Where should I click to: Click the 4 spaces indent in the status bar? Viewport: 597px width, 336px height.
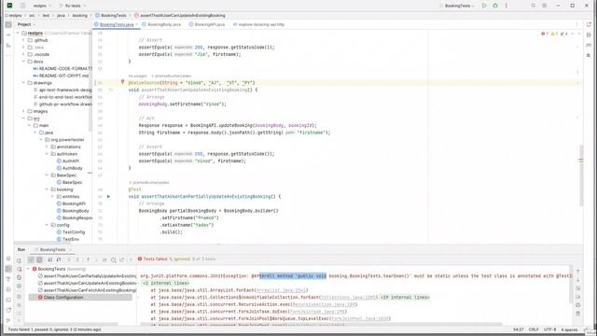pos(569,329)
